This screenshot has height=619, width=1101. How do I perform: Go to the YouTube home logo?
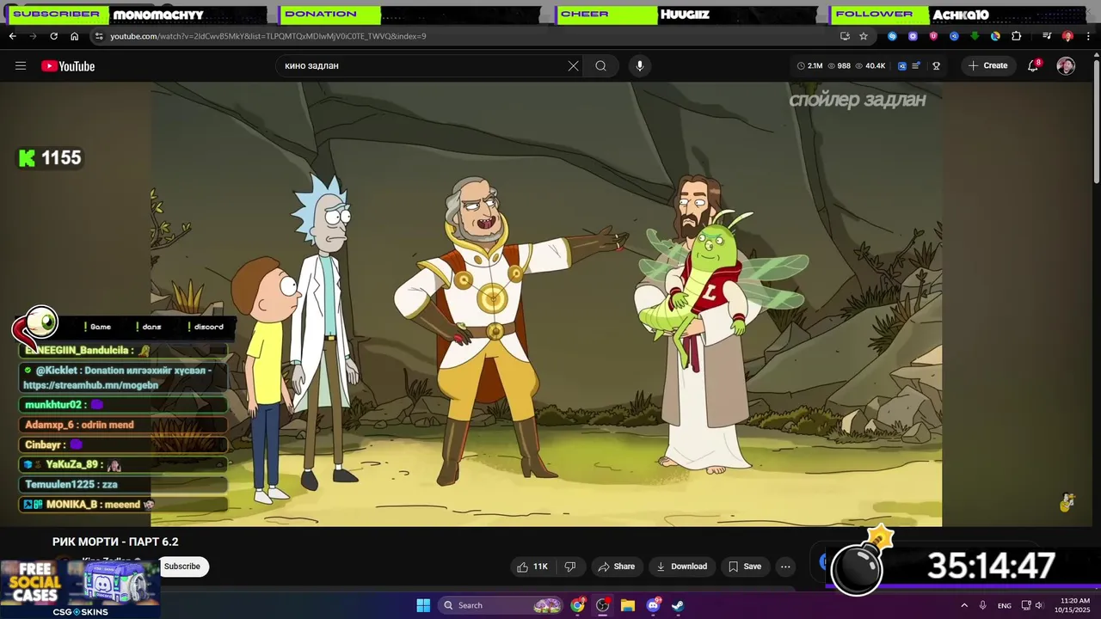tap(68, 66)
